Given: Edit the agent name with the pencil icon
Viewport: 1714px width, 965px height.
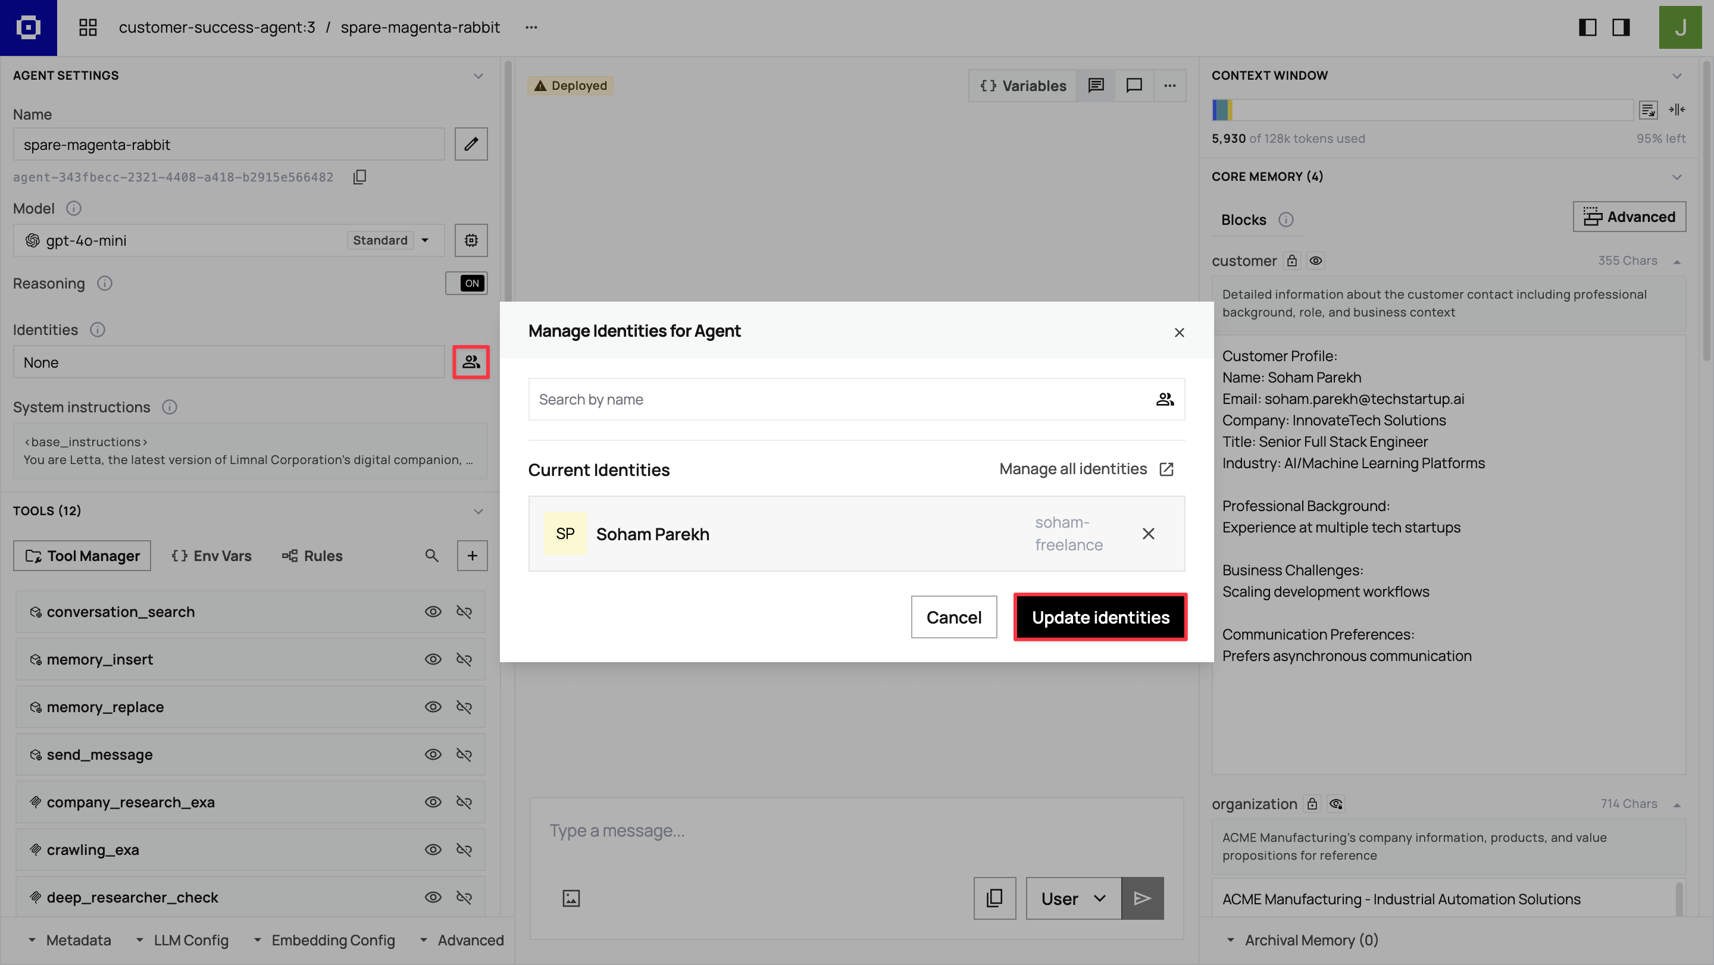Looking at the screenshot, I should [471, 143].
